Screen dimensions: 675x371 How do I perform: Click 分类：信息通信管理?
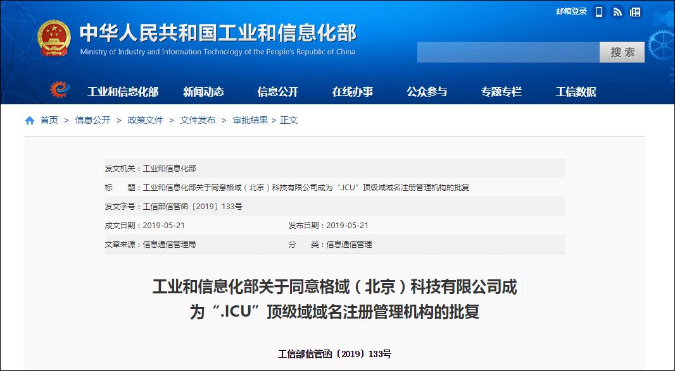click(x=330, y=244)
